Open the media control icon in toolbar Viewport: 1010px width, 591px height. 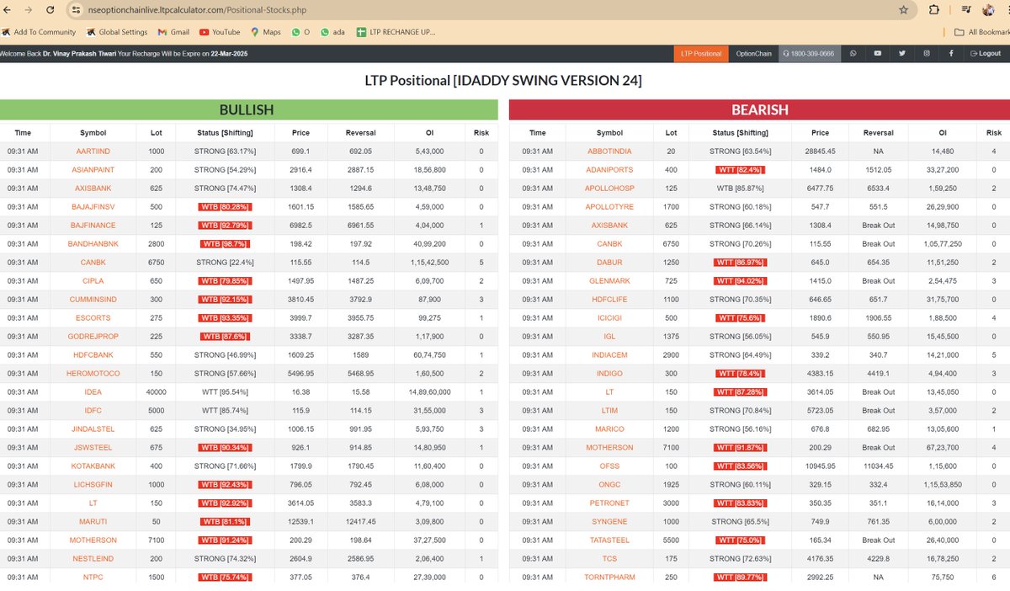965,10
